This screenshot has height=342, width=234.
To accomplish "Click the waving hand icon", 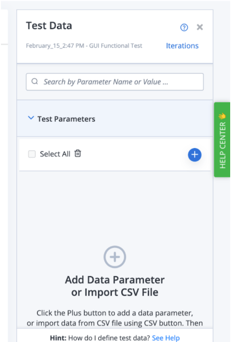I will 222,116.
